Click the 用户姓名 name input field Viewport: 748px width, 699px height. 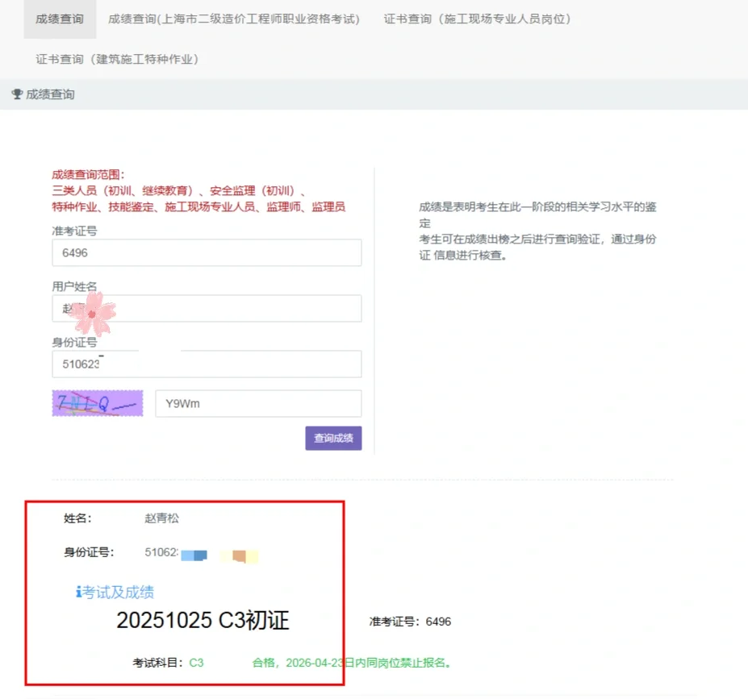click(207, 308)
